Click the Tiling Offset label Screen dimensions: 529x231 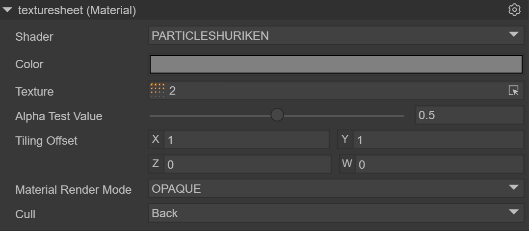coord(47,141)
